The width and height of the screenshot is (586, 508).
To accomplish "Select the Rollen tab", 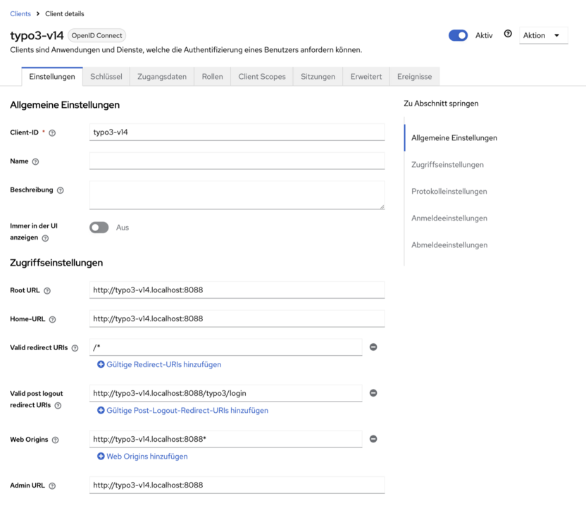I will pyautogui.click(x=212, y=77).
